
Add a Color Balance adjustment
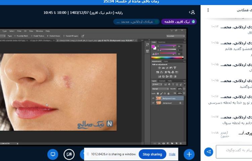161,72
